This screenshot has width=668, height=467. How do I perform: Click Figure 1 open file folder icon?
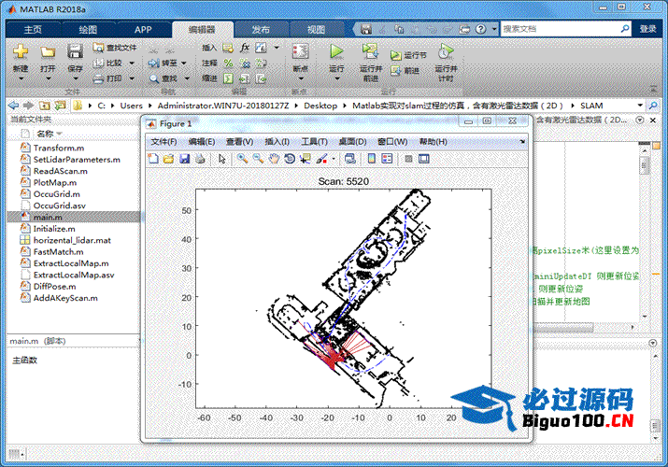click(x=169, y=159)
